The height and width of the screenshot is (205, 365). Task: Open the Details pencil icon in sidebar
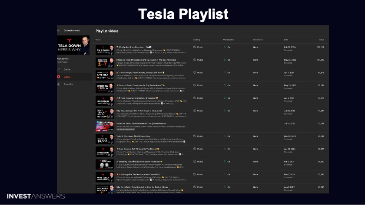(x=59, y=69)
